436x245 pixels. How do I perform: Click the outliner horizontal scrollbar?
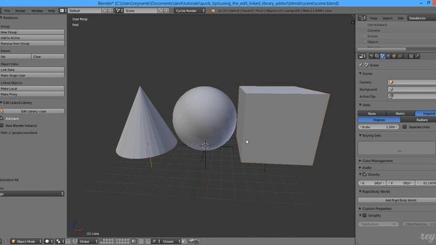381,48
